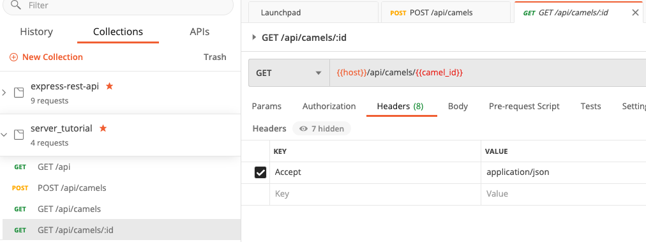Open the Body tab
646x242 pixels.
[458, 107]
